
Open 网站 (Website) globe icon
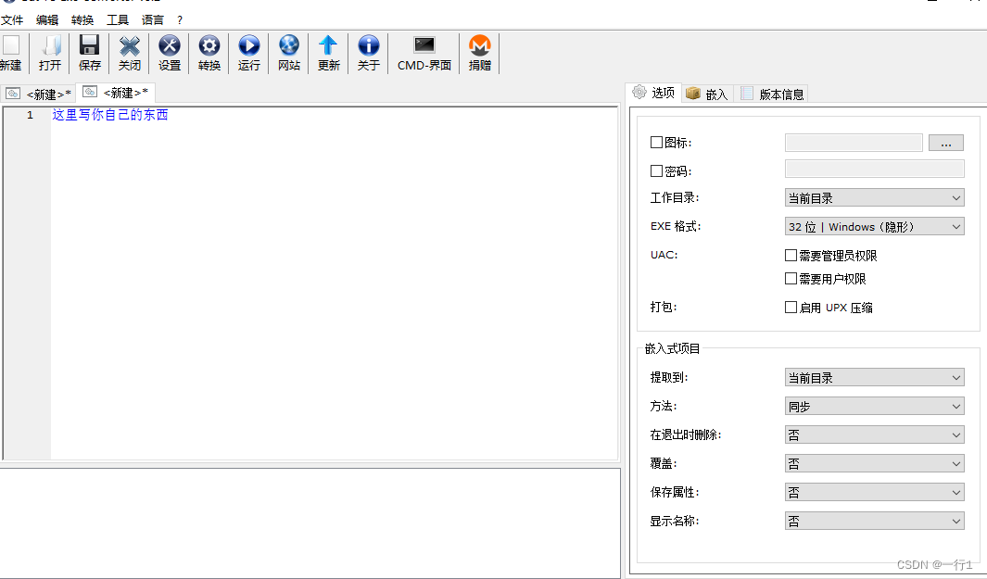tap(289, 46)
